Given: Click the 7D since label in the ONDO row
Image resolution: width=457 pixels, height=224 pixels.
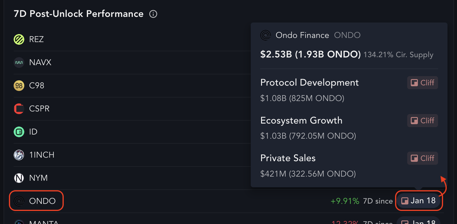Looking at the screenshot, I should pos(378,201).
